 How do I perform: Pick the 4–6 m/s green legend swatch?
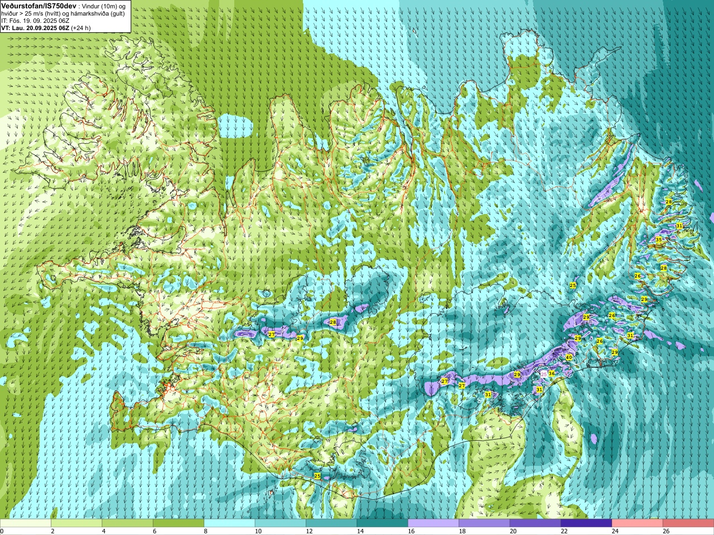click(x=128, y=523)
